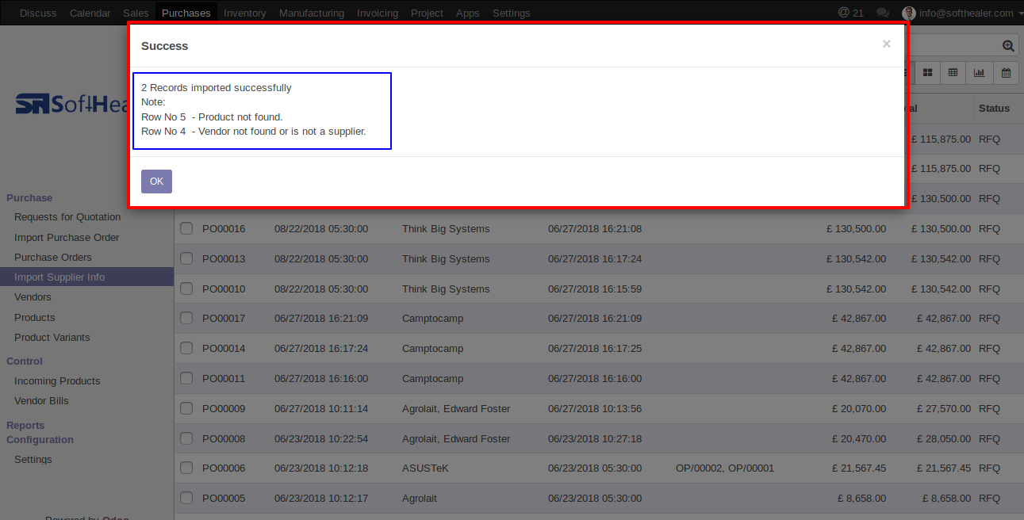The height and width of the screenshot is (520, 1024).
Task: Open the @ 21 mentions indicator
Action: 851,13
